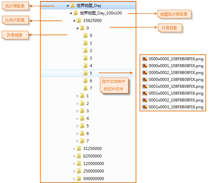Expand the 62500000 folder
The height and width of the screenshot is (183, 213).
click(x=74, y=156)
